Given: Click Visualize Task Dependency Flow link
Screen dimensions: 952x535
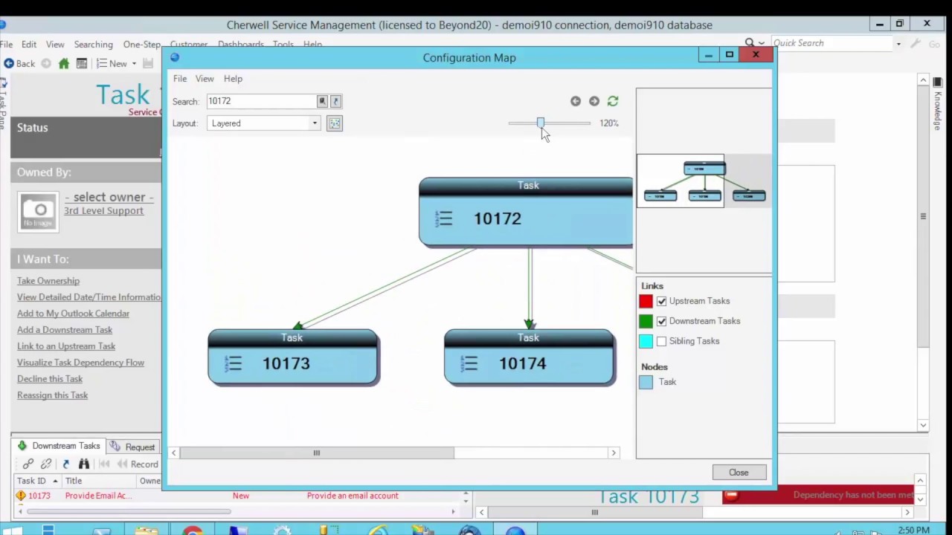Looking at the screenshot, I should point(80,363).
